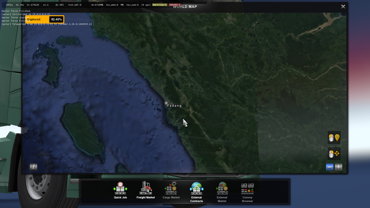Click the ERRORS:1 console badge
Image resolution: width=370 pixels, height=208 pixels.
click(175, 5)
